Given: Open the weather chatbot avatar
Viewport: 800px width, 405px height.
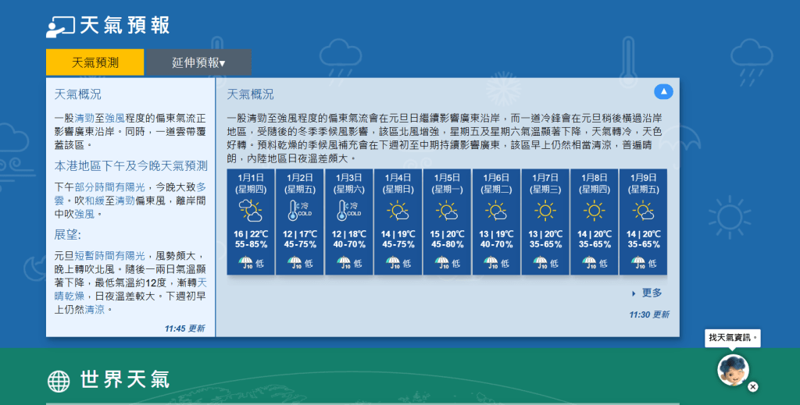Looking at the screenshot, I should pyautogui.click(x=733, y=371).
